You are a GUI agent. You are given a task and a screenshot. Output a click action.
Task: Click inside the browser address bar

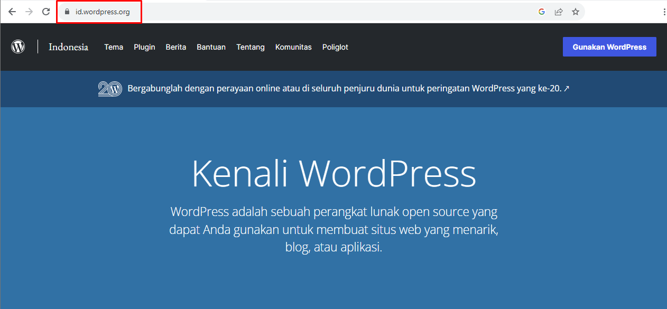[x=106, y=11]
